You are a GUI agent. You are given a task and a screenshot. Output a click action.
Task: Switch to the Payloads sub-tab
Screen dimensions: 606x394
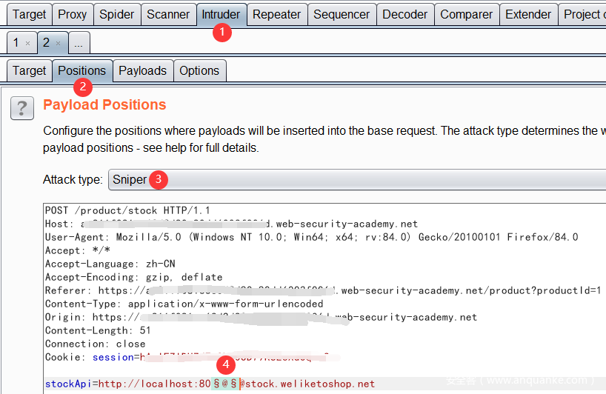click(x=143, y=70)
